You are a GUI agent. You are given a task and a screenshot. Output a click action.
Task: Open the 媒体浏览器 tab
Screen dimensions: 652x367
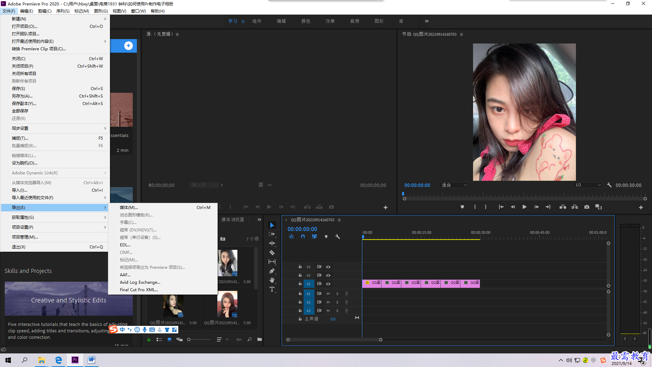233,220
